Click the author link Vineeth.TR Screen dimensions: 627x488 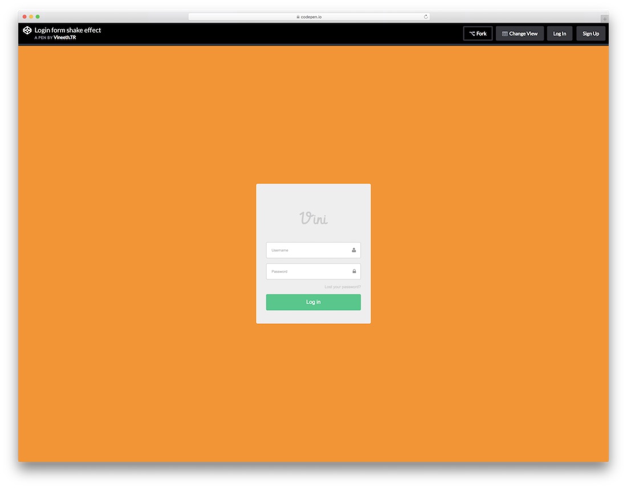pyautogui.click(x=64, y=36)
